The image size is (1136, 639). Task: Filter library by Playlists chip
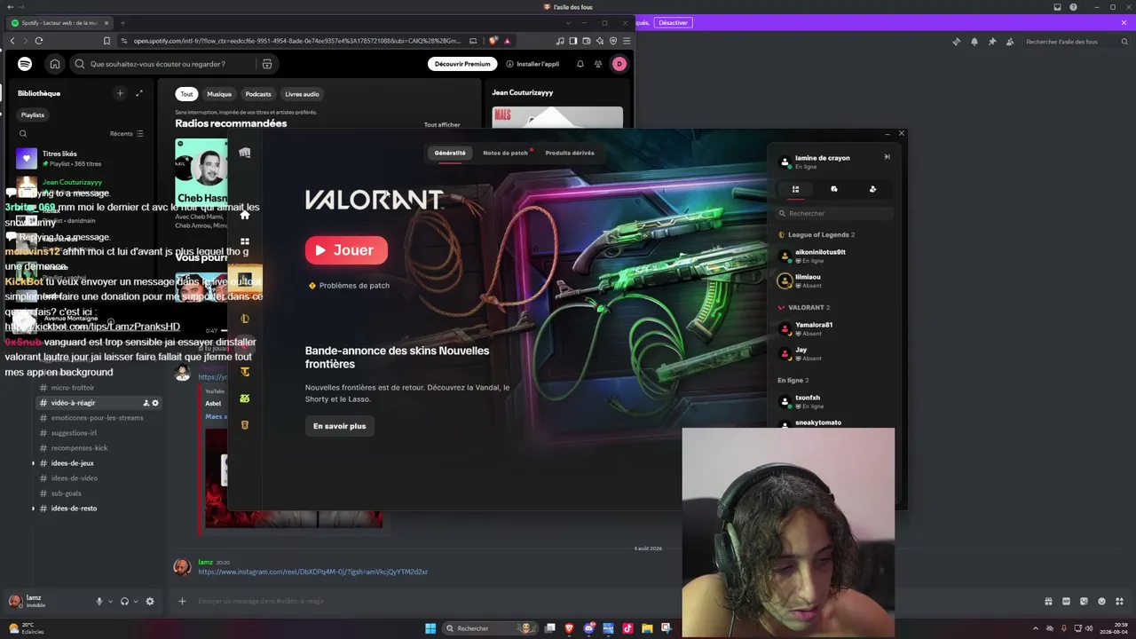click(x=33, y=114)
